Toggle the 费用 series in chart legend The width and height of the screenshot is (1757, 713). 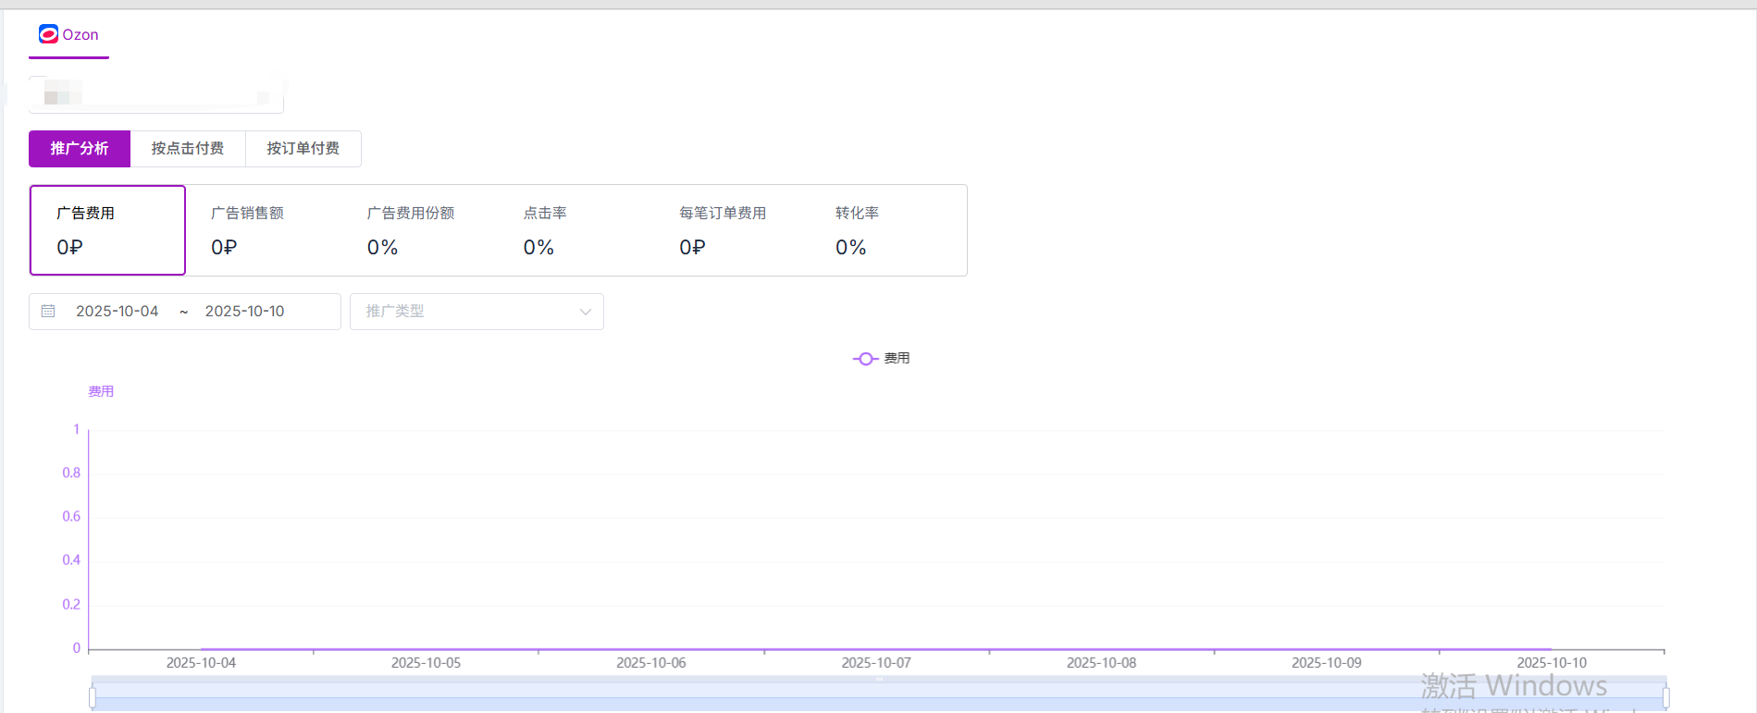[881, 359]
